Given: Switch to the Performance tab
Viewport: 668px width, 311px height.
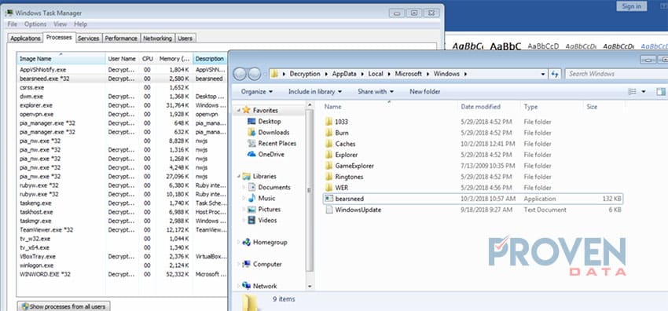Looking at the screenshot, I should point(121,38).
